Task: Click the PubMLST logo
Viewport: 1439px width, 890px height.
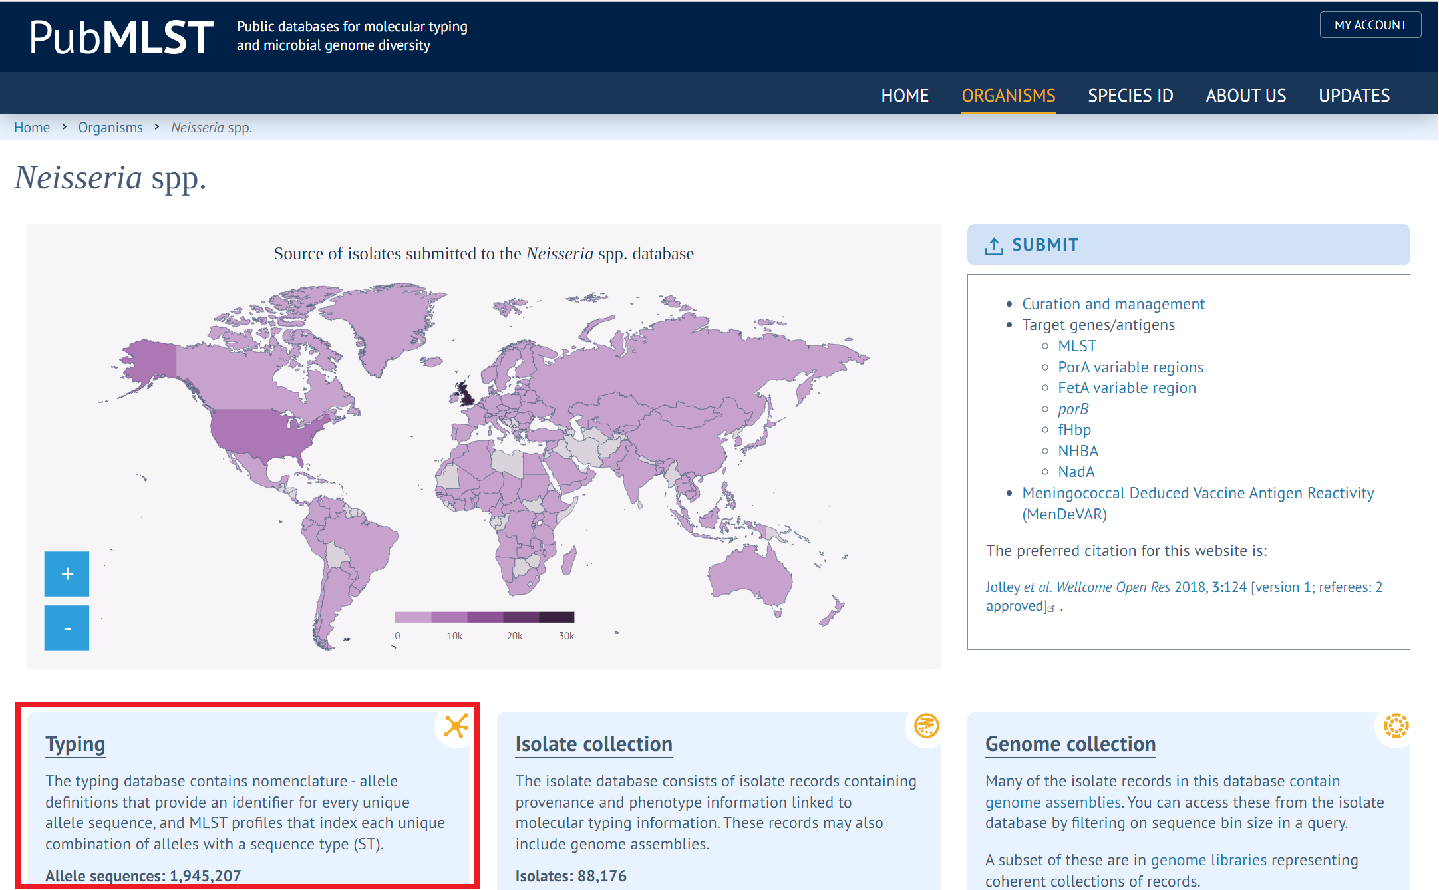Action: (x=121, y=37)
